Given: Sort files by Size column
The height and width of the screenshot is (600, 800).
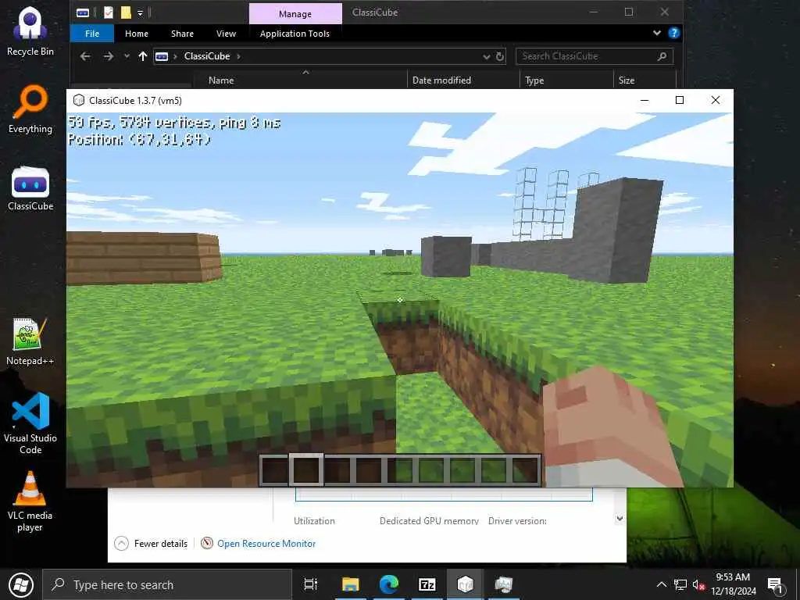Looking at the screenshot, I should pyautogui.click(x=627, y=80).
